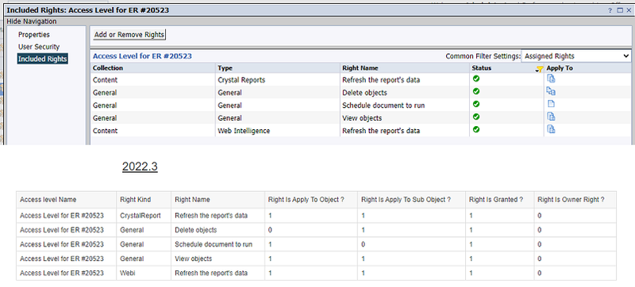This screenshot has height=287, width=635.
Task: Open Common Filter Settings dropdown
Action: tap(576, 56)
